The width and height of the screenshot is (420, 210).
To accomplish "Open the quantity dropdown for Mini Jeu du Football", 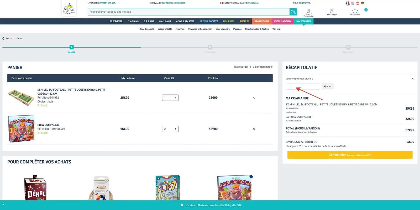I will 170,98.
